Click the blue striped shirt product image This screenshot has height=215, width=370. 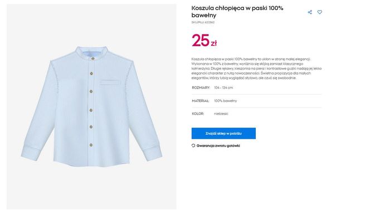click(91, 106)
